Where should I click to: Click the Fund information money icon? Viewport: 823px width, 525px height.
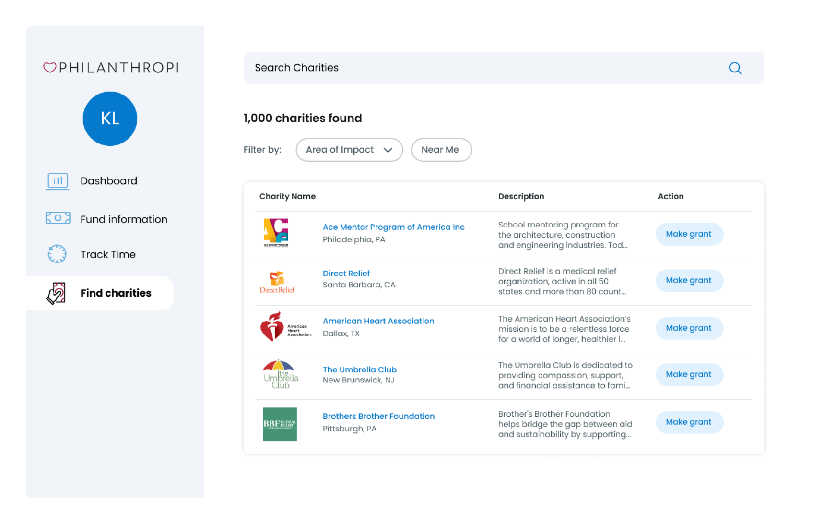click(x=58, y=218)
